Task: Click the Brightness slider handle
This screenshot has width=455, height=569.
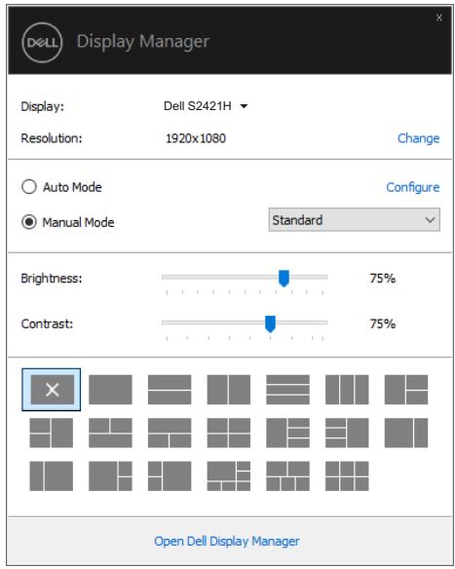Action: [284, 279]
